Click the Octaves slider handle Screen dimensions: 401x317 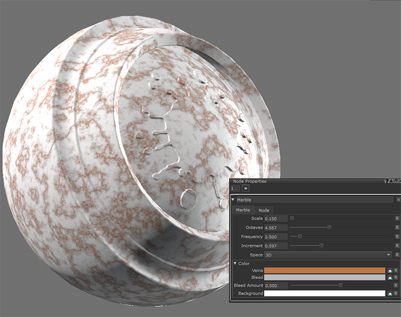329,227
